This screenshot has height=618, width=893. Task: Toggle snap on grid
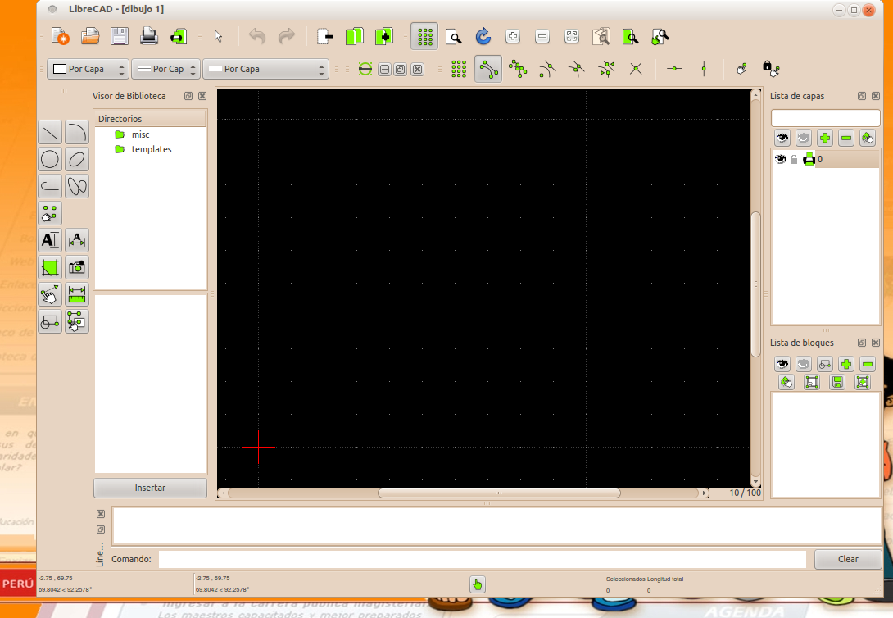[x=459, y=69]
